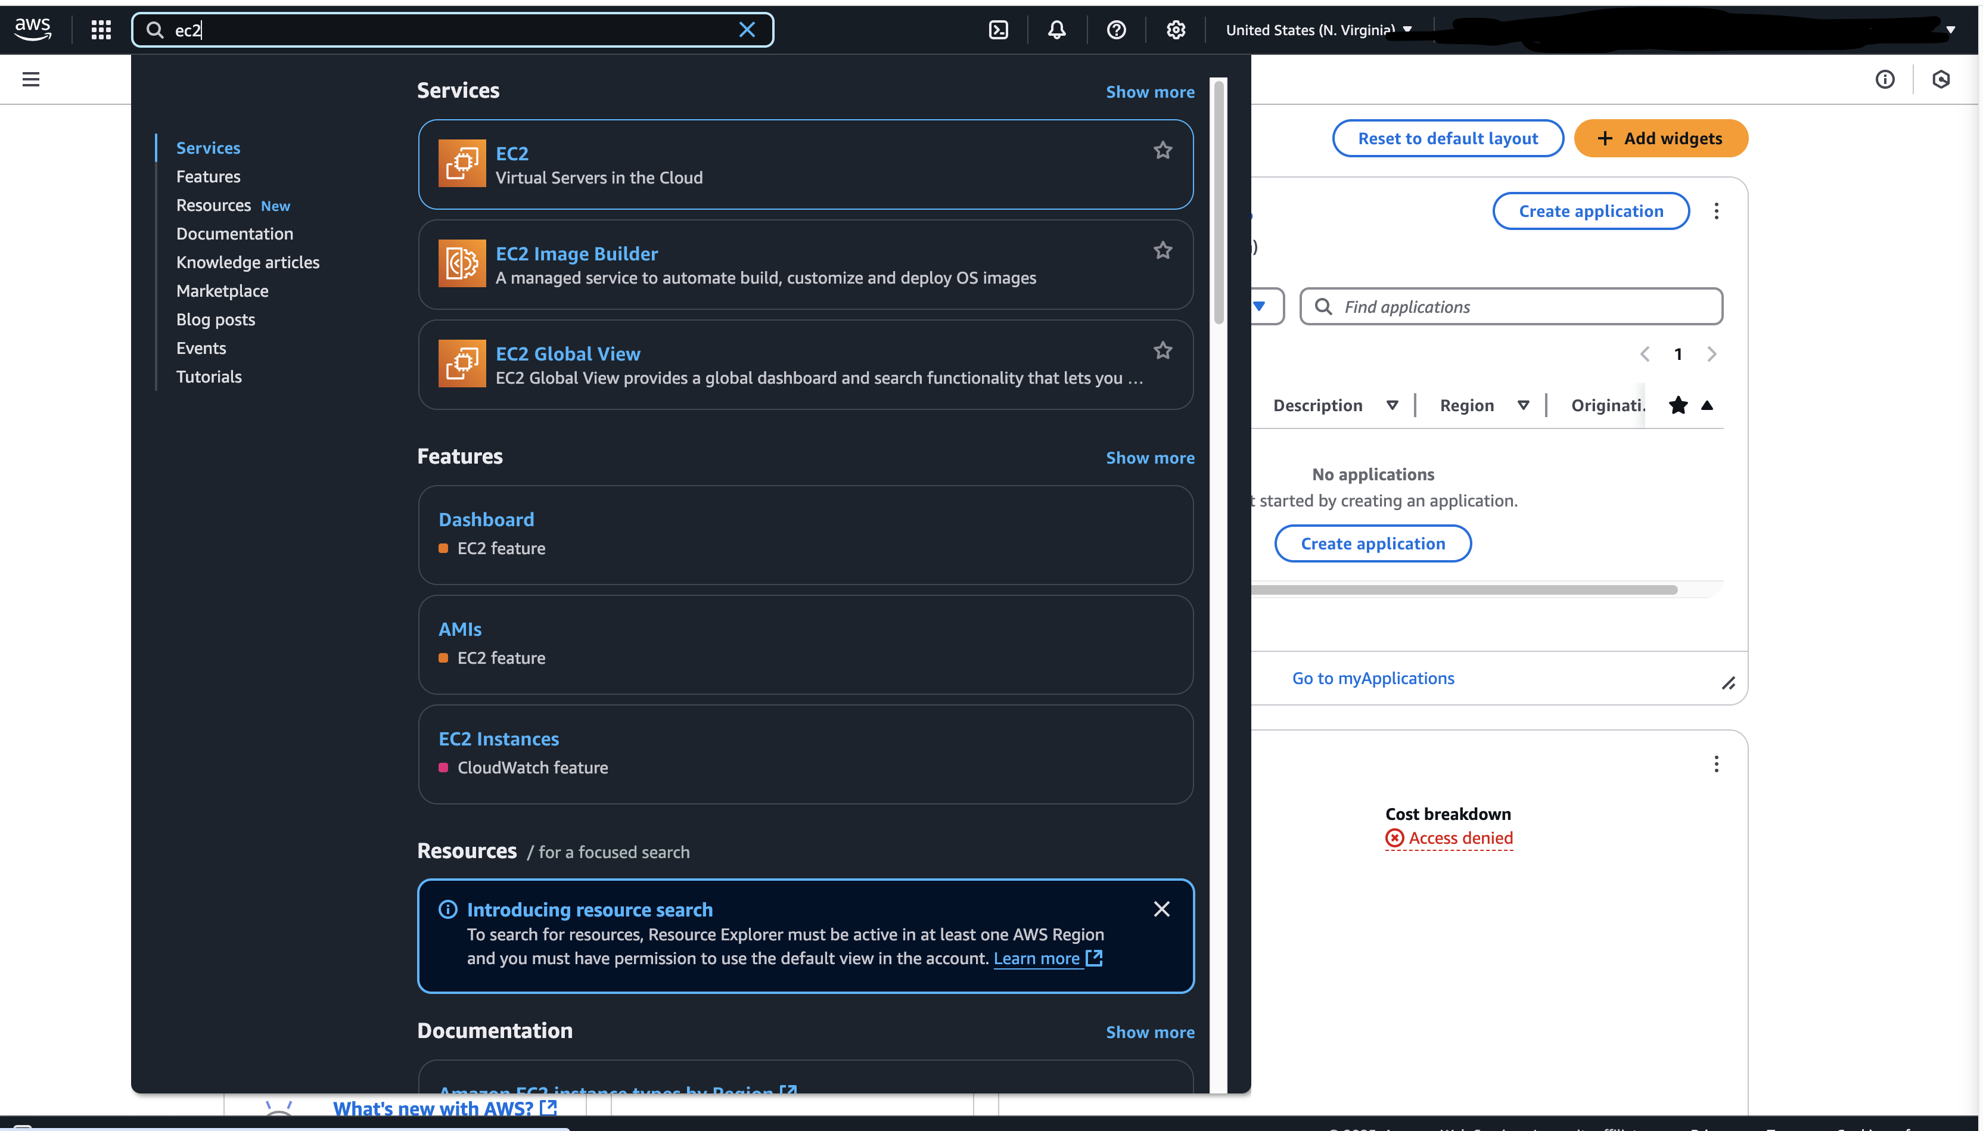Select Resources New category

pyautogui.click(x=232, y=205)
